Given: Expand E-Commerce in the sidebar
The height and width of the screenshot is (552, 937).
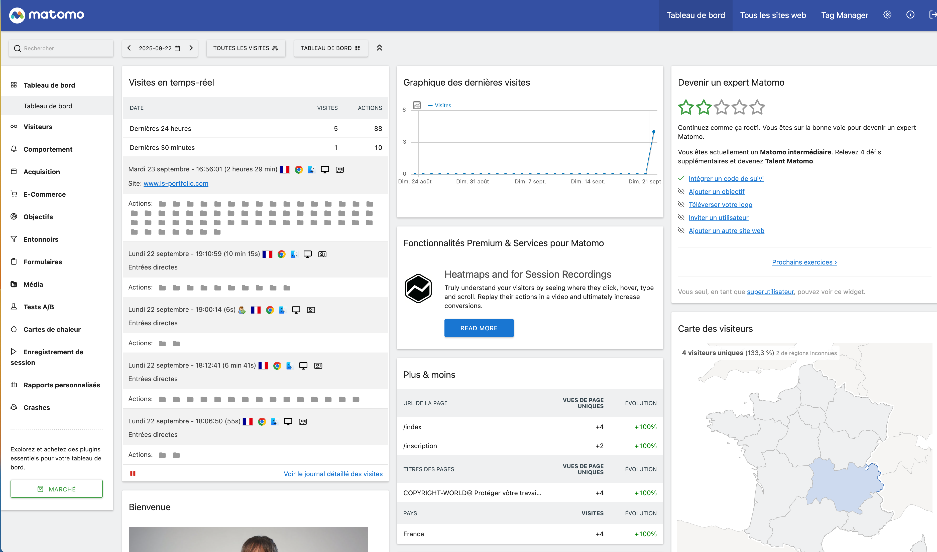Looking at the screenshot, I should (45, 194).
